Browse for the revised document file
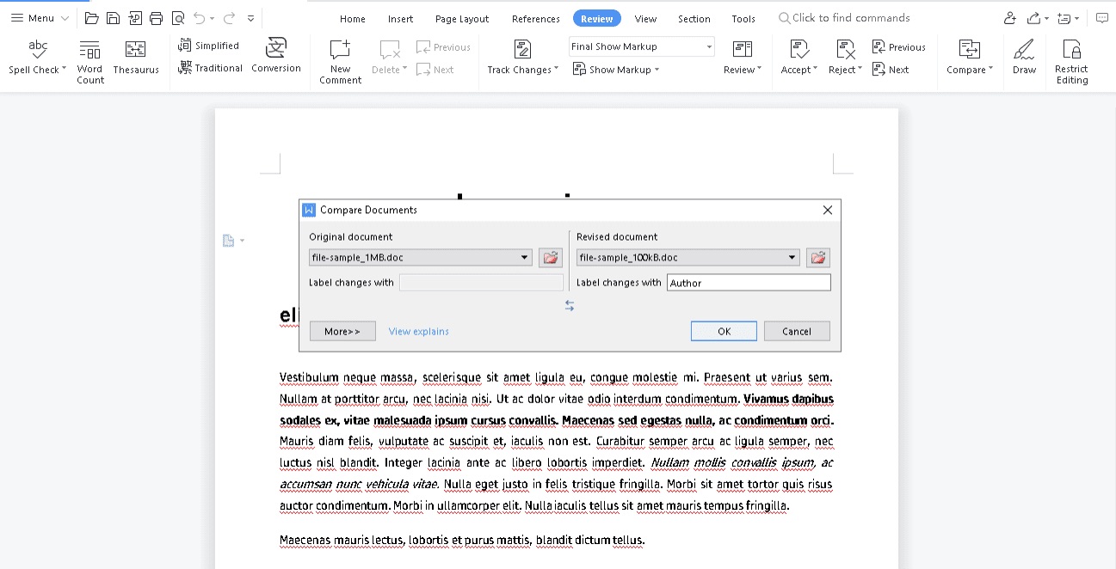 click(x=818, y=257)
